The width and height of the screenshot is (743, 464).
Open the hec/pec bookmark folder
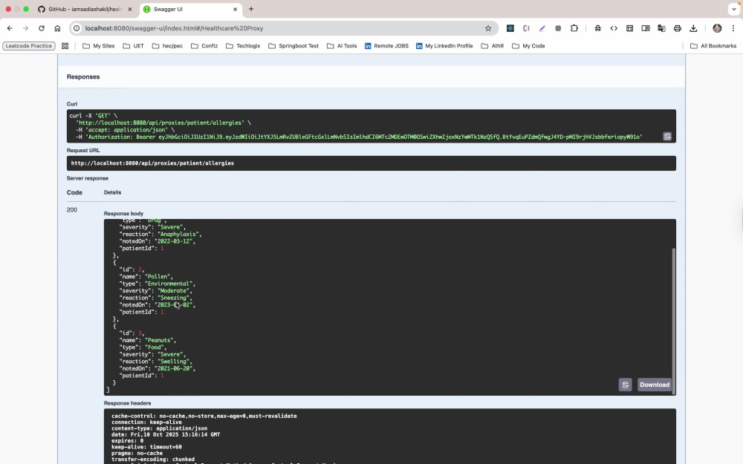(x=167, y=46)
